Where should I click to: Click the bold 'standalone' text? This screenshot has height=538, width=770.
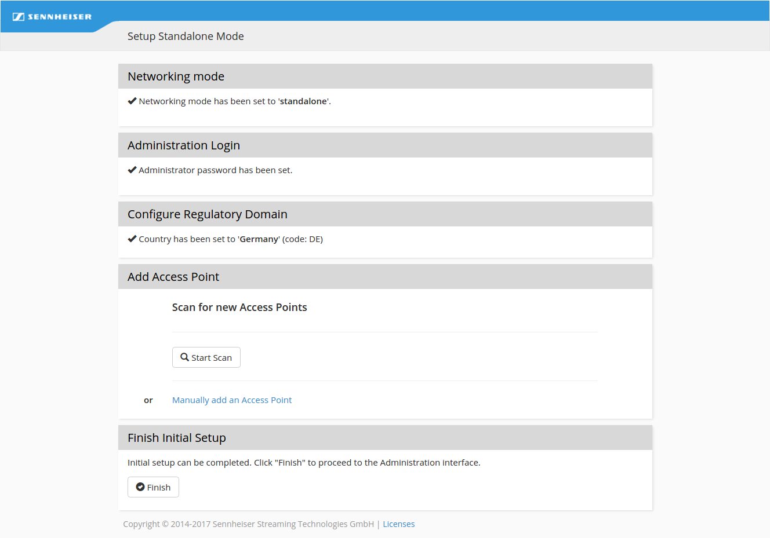(303, 101)
